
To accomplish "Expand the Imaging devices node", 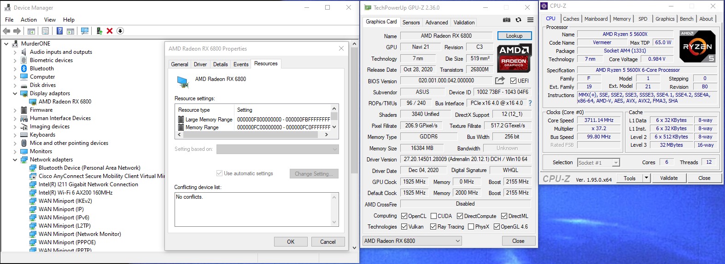I will coord(15,126).
